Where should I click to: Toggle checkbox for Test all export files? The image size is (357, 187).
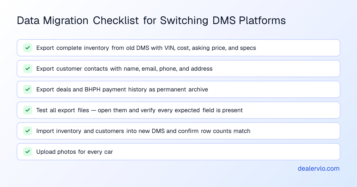(x=28, y=110)
